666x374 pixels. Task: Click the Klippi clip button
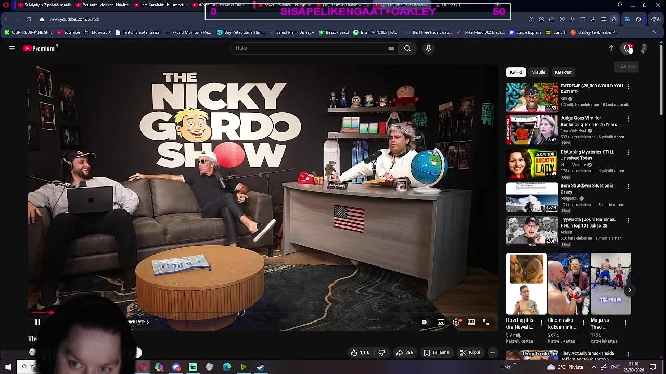pyautogui.click(x=470, y=352)
